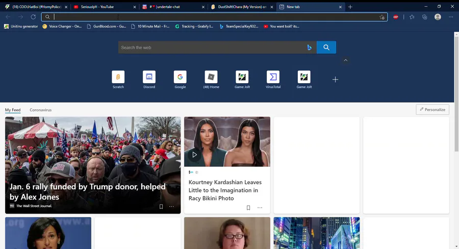Open a new browser tab
Image resolution: width=459 pixels, height=249 pixels.
(x=350, y=7)
